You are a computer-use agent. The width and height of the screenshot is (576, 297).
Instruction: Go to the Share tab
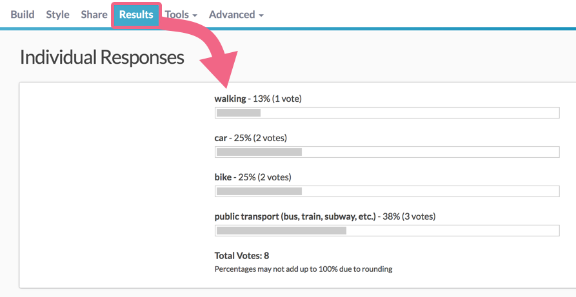pyautogui.click(x=94, y=14)
